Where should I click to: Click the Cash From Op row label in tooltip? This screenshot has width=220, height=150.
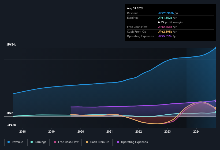pos(136,32)
